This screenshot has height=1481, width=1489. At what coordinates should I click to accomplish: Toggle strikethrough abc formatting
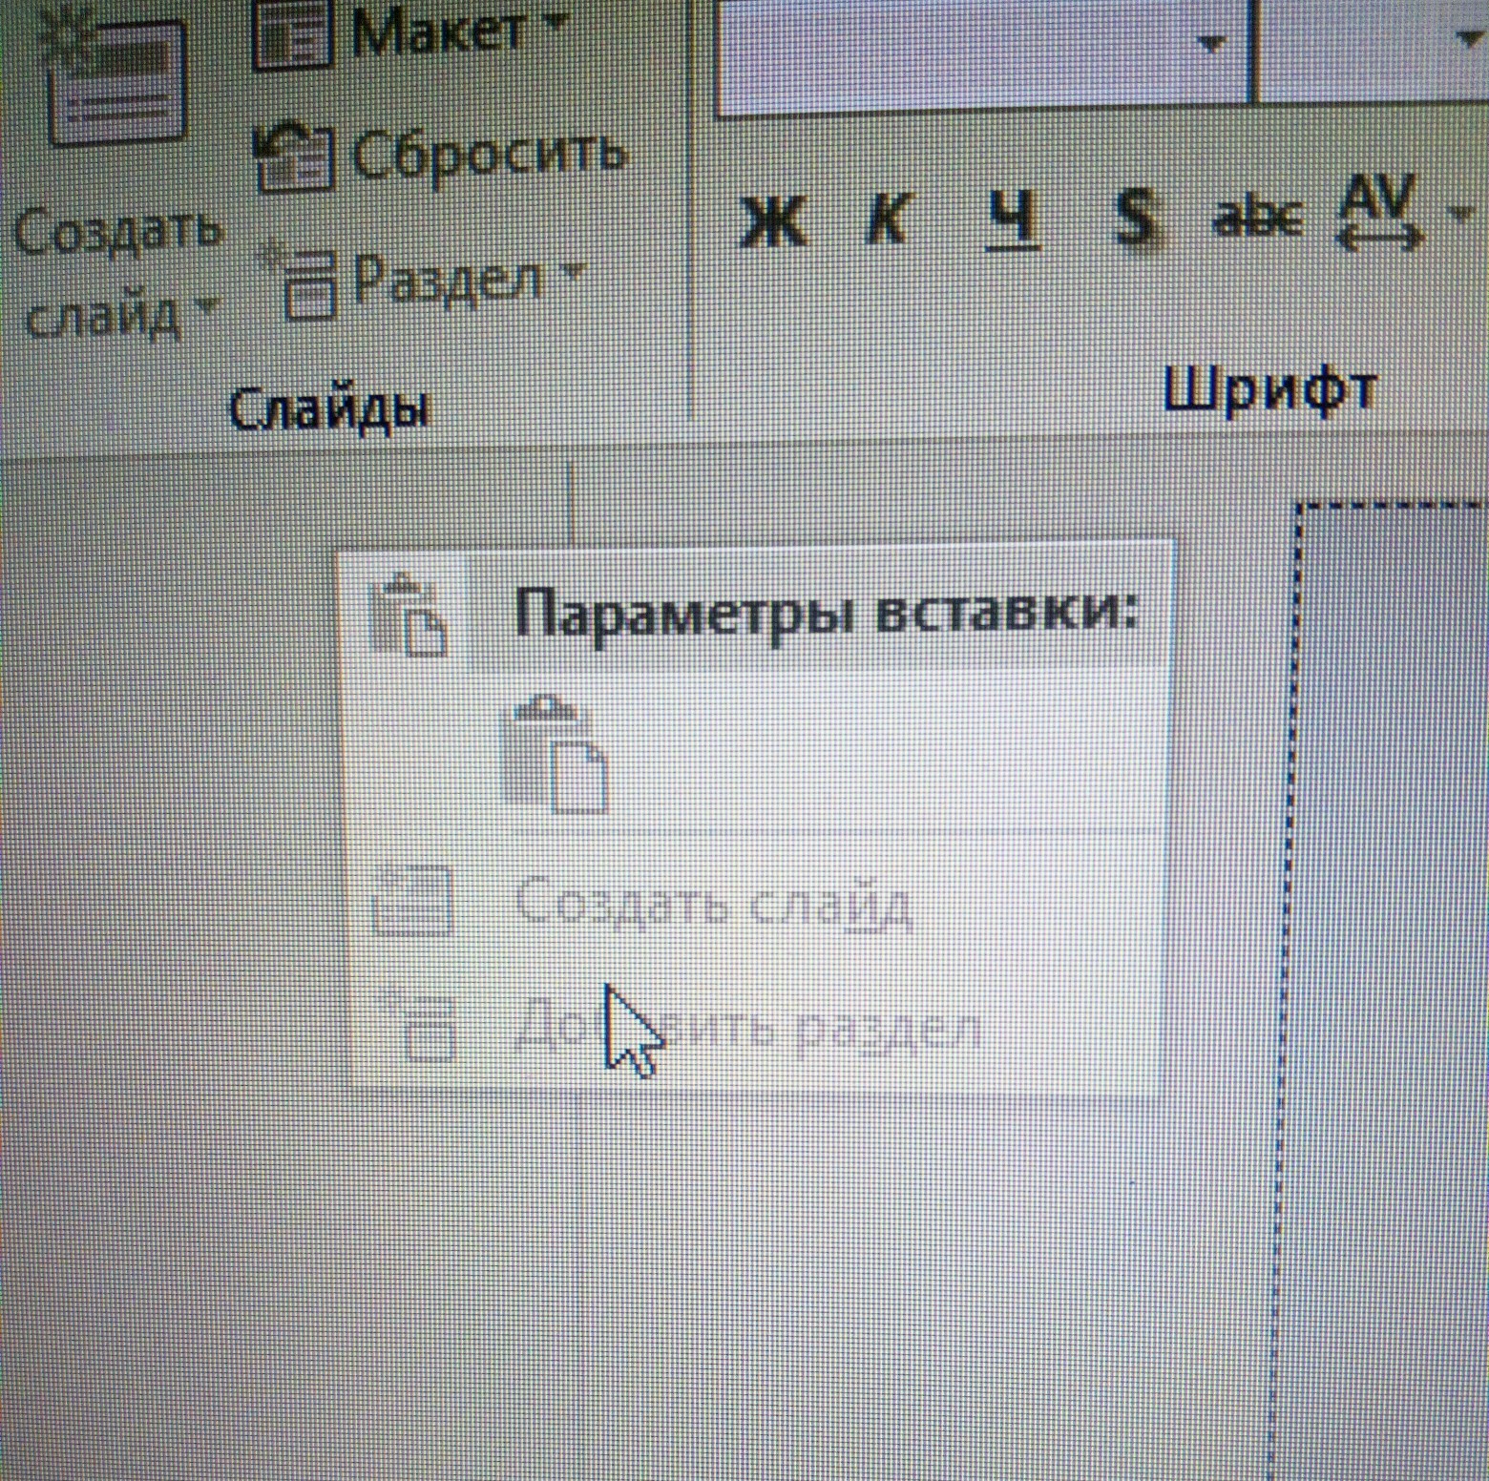(x=1258, y=219)
